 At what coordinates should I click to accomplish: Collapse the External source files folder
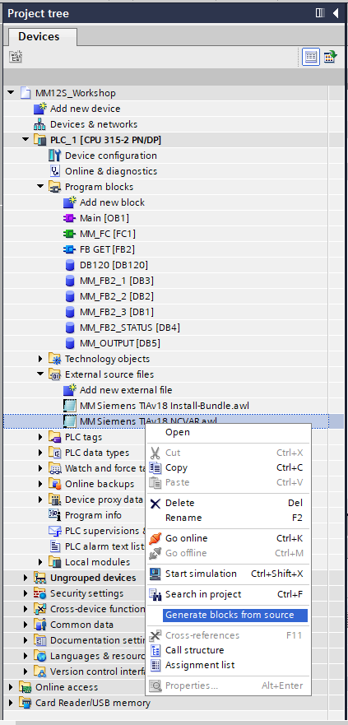click(x=40, y=374)
